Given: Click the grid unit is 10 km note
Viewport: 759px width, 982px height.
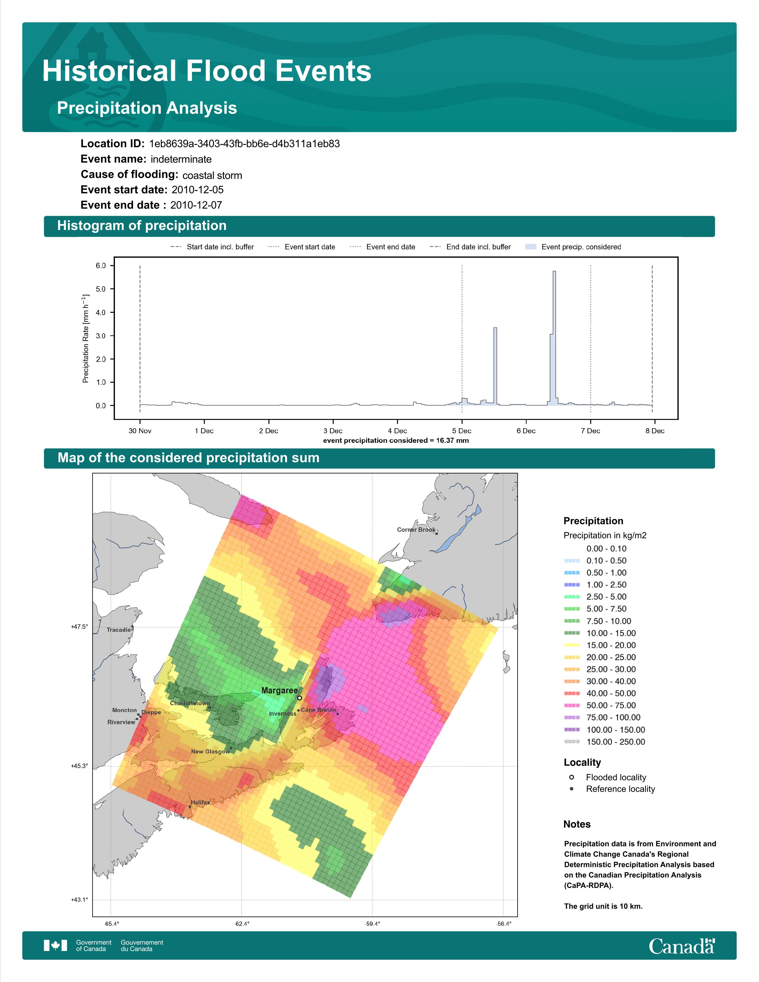Looking at the screenshot, I should pyautogui.click(x=603, y=906).
